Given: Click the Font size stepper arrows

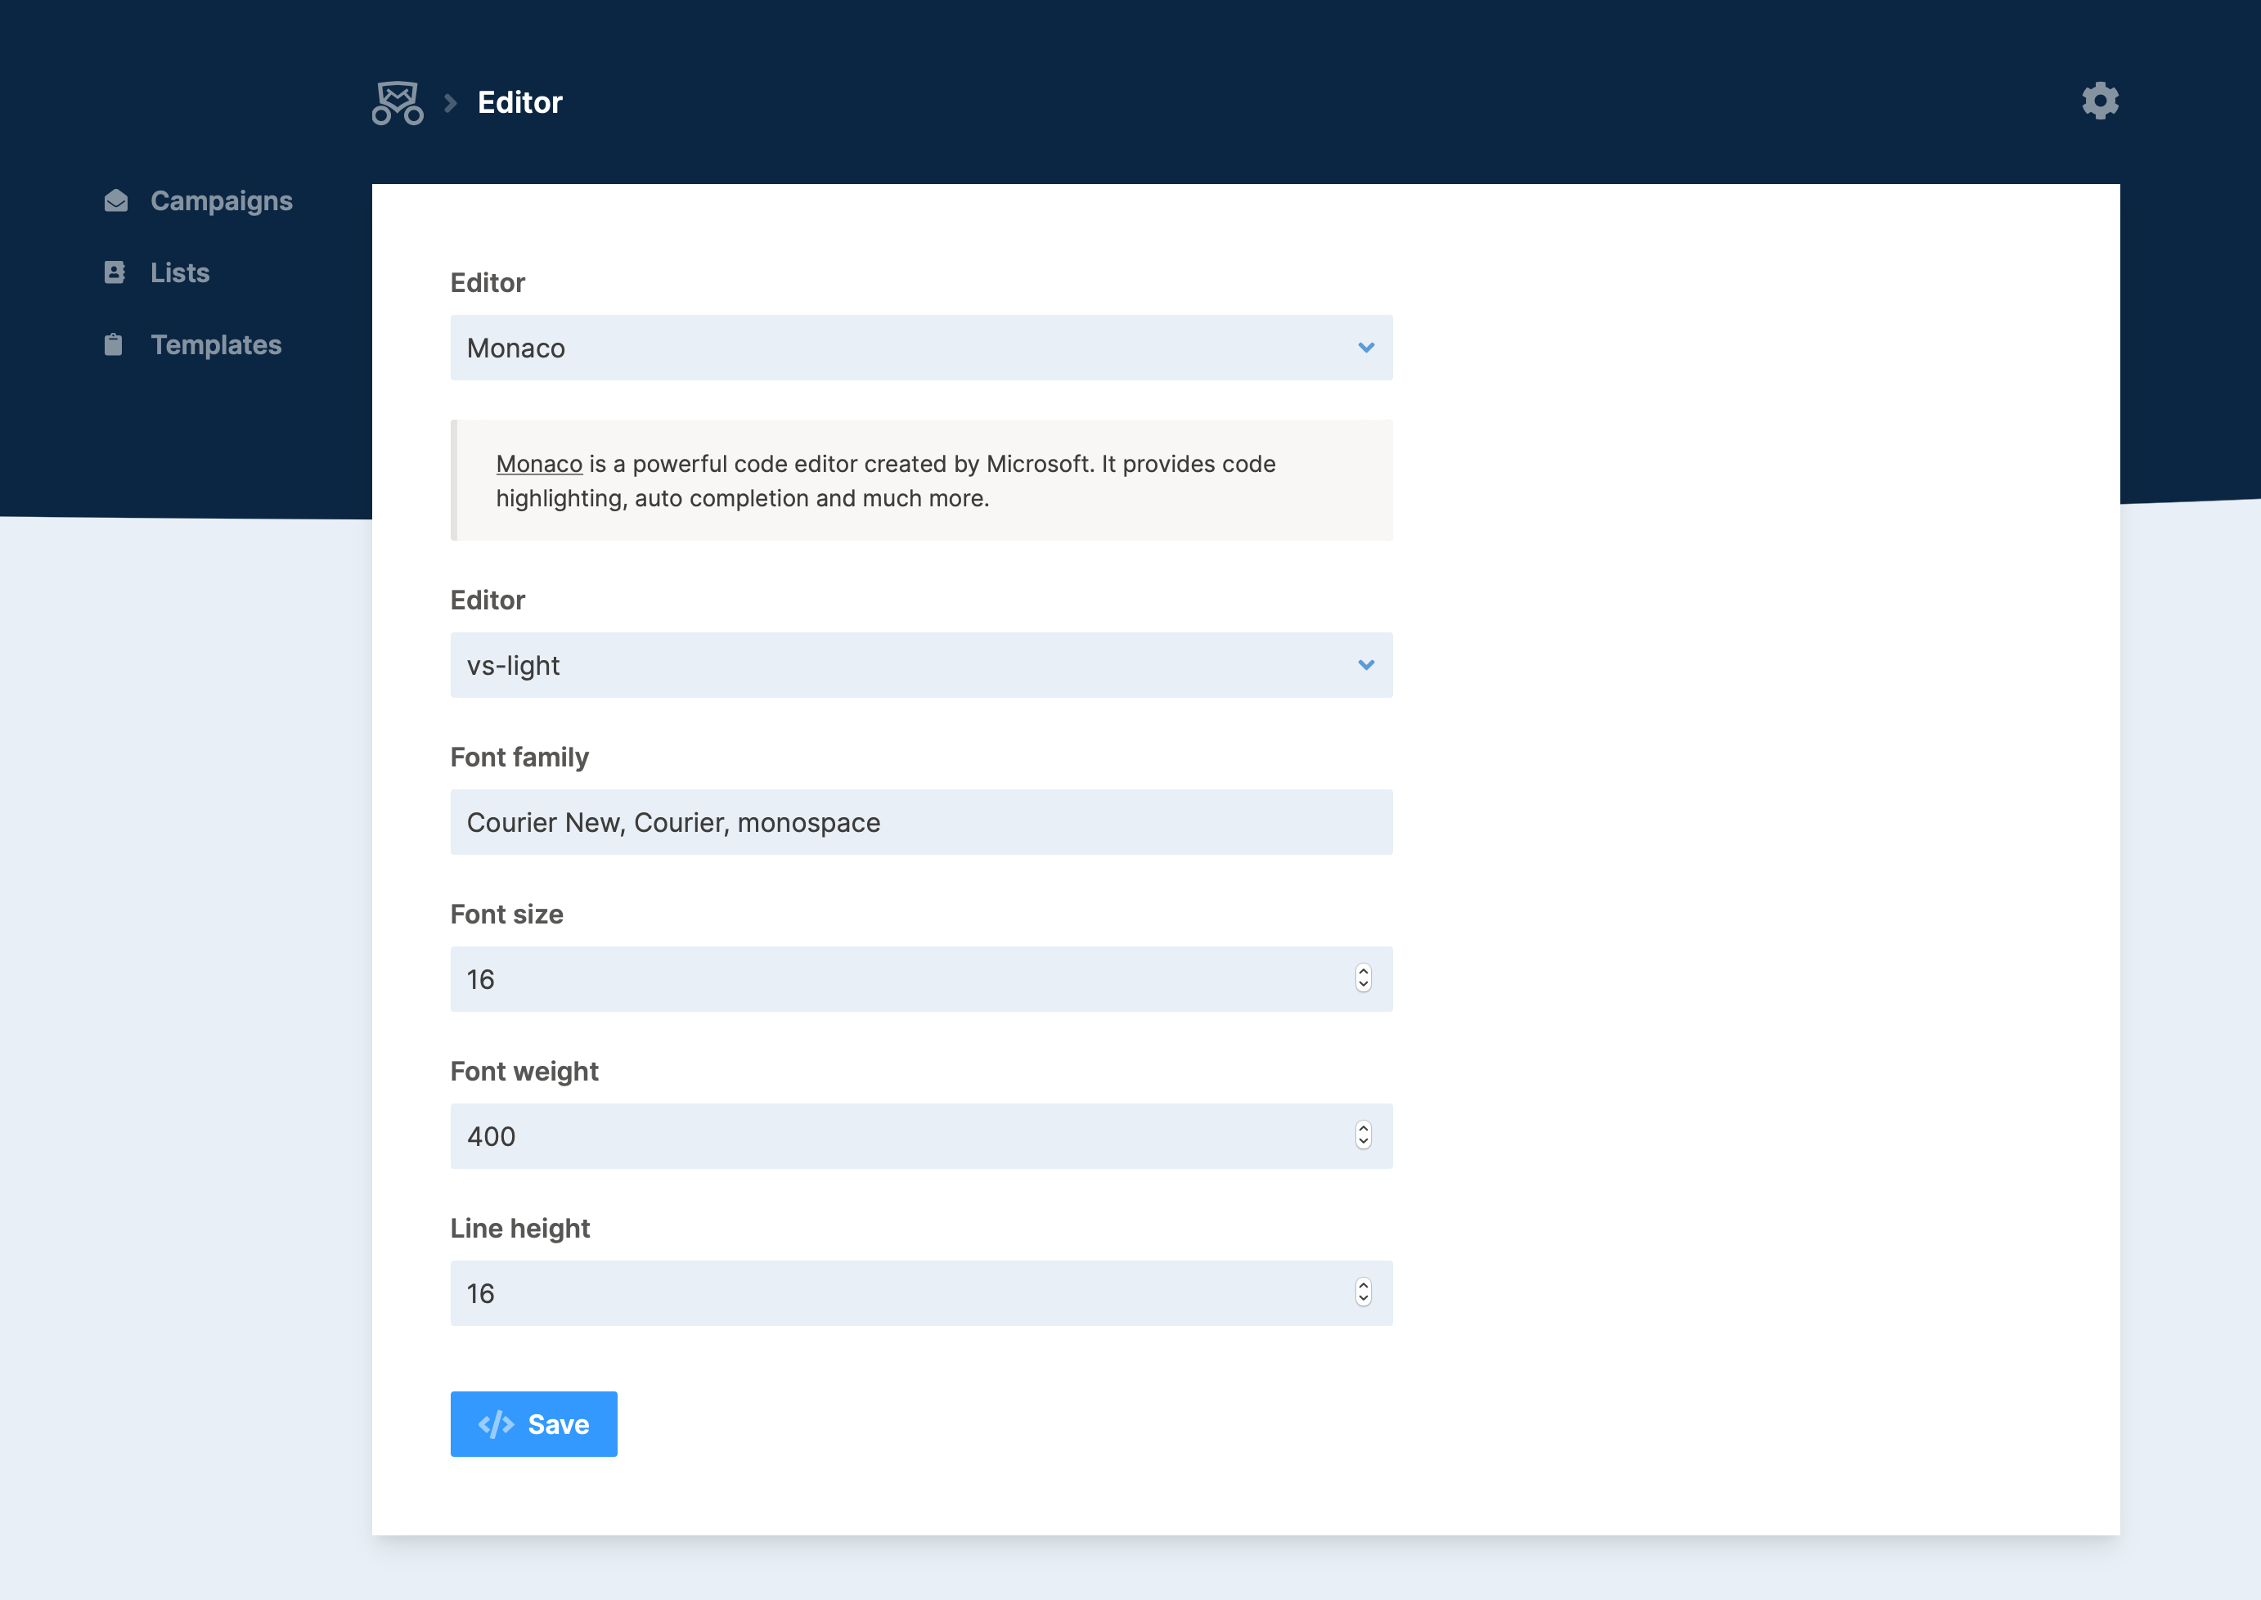Looking at the screenshot, I should (x=1364, y=978).
